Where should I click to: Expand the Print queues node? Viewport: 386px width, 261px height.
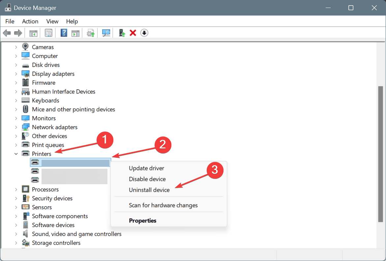(x=16, y=145)
